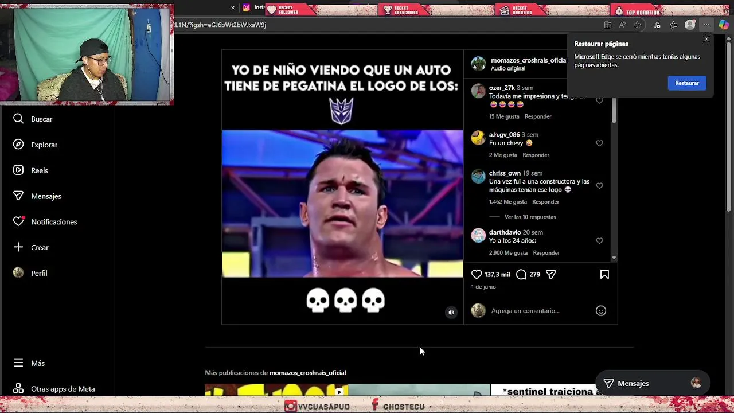Close the Instagram browser tab
Screen dimensions: 734x413
click(233, 7)
